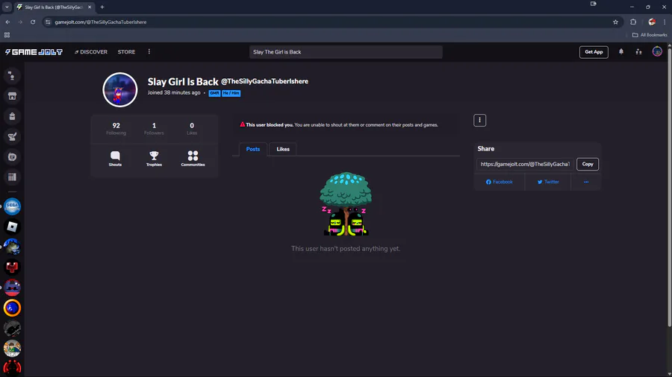Click the profile avatar picture
Viewport: 672px width, 377px height.
[120, 89]
